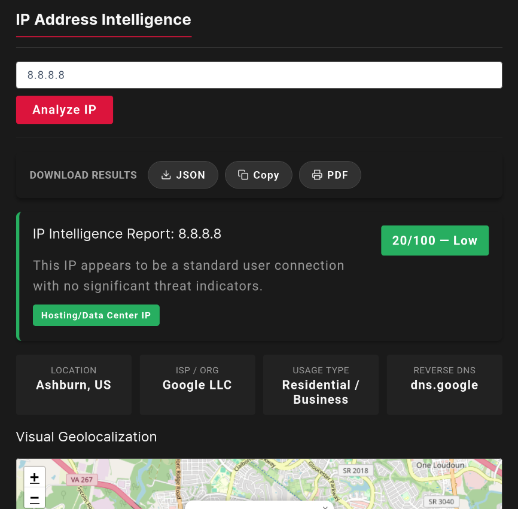This screenshot has width=518, height=509.
Task: Click the SR 3040 map label
Action: pyautogui.click(x=441, y=501)
